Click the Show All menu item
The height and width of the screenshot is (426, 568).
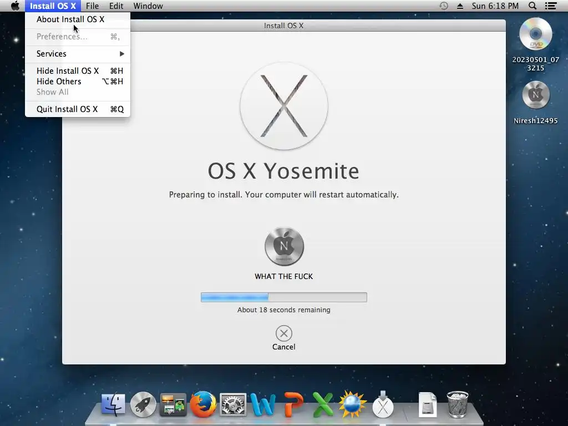click(x=78, y=92)
